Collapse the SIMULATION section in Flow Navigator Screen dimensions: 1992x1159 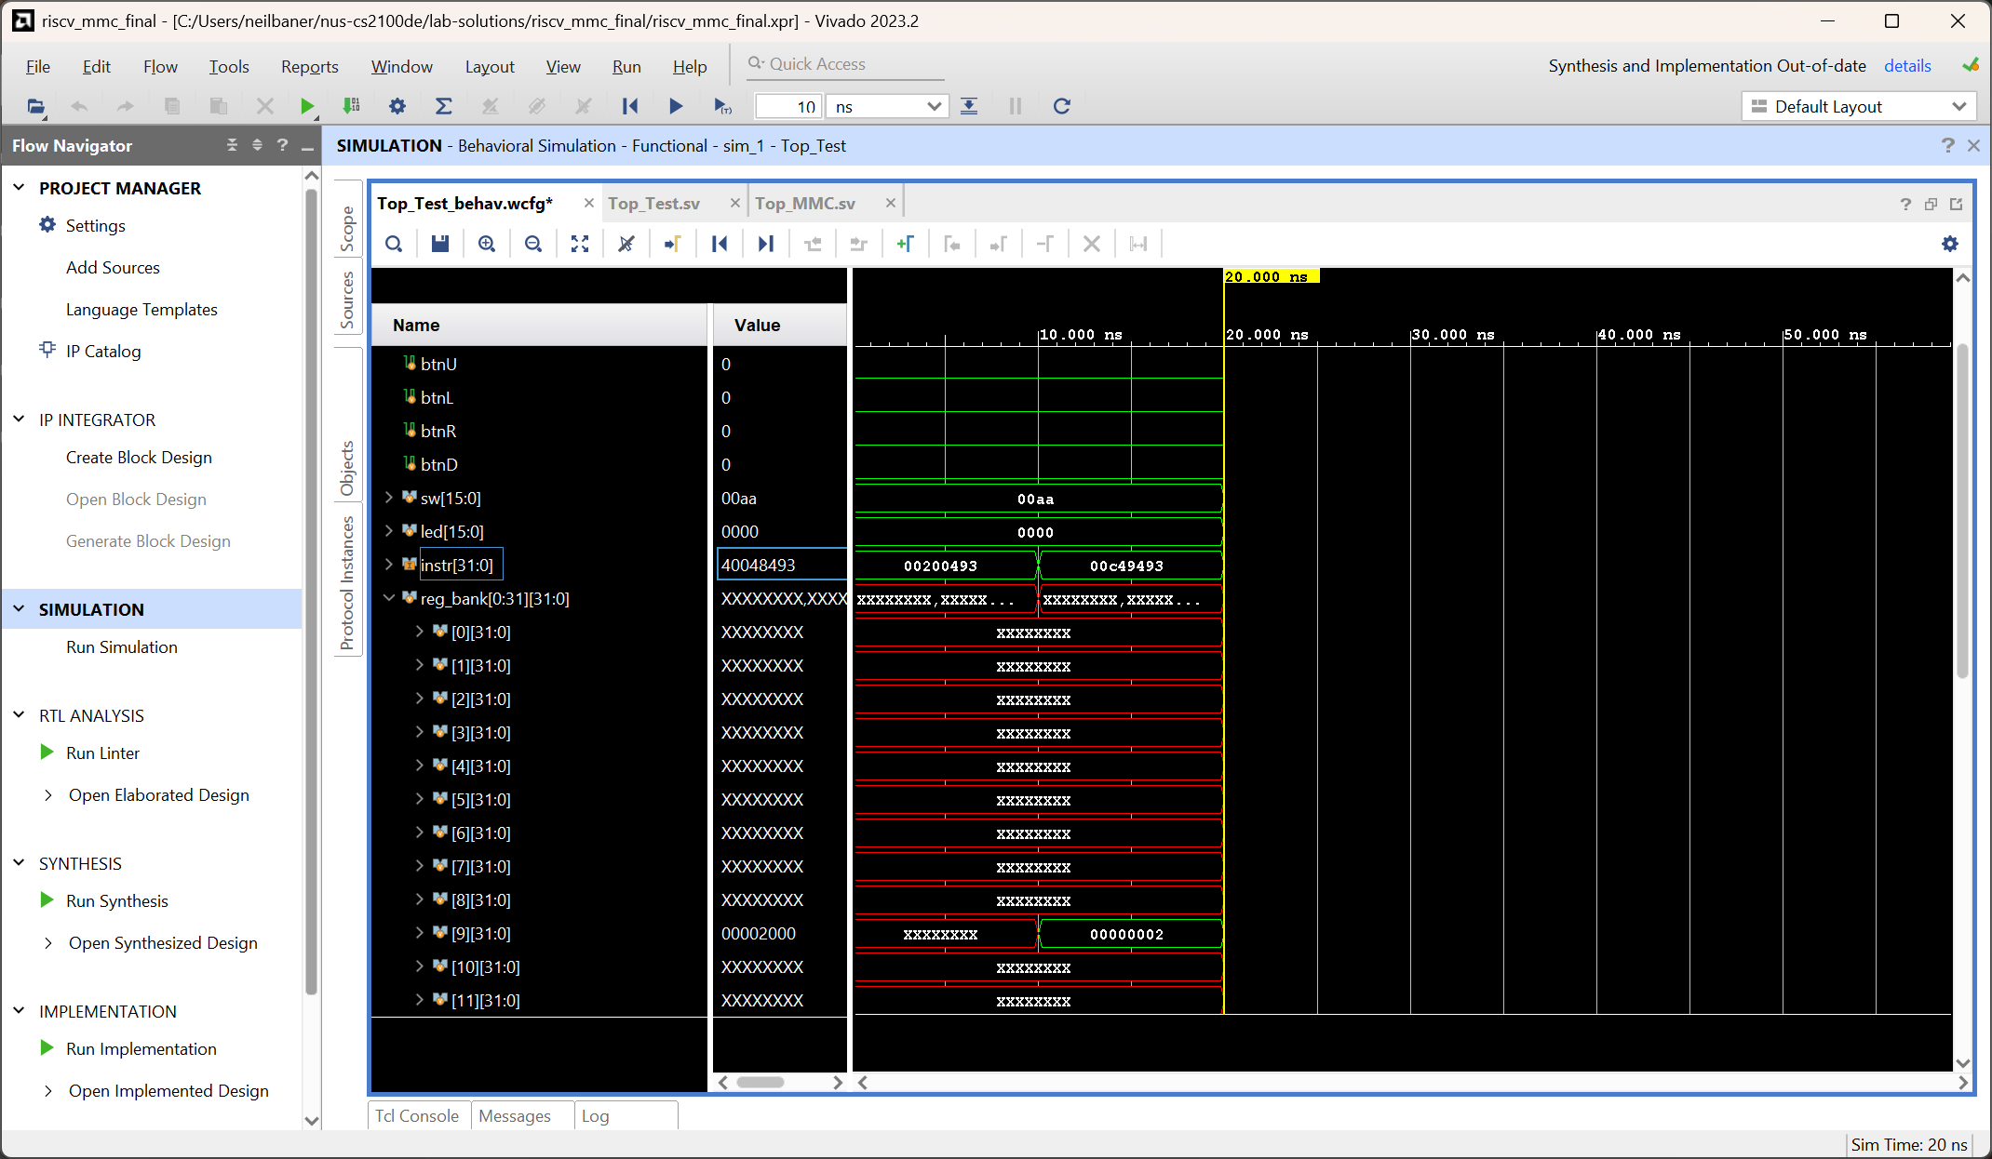19,609
